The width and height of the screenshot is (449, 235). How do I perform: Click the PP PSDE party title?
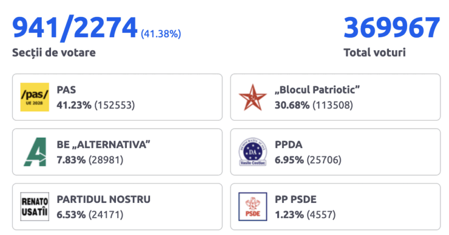(x=296, y=199)
